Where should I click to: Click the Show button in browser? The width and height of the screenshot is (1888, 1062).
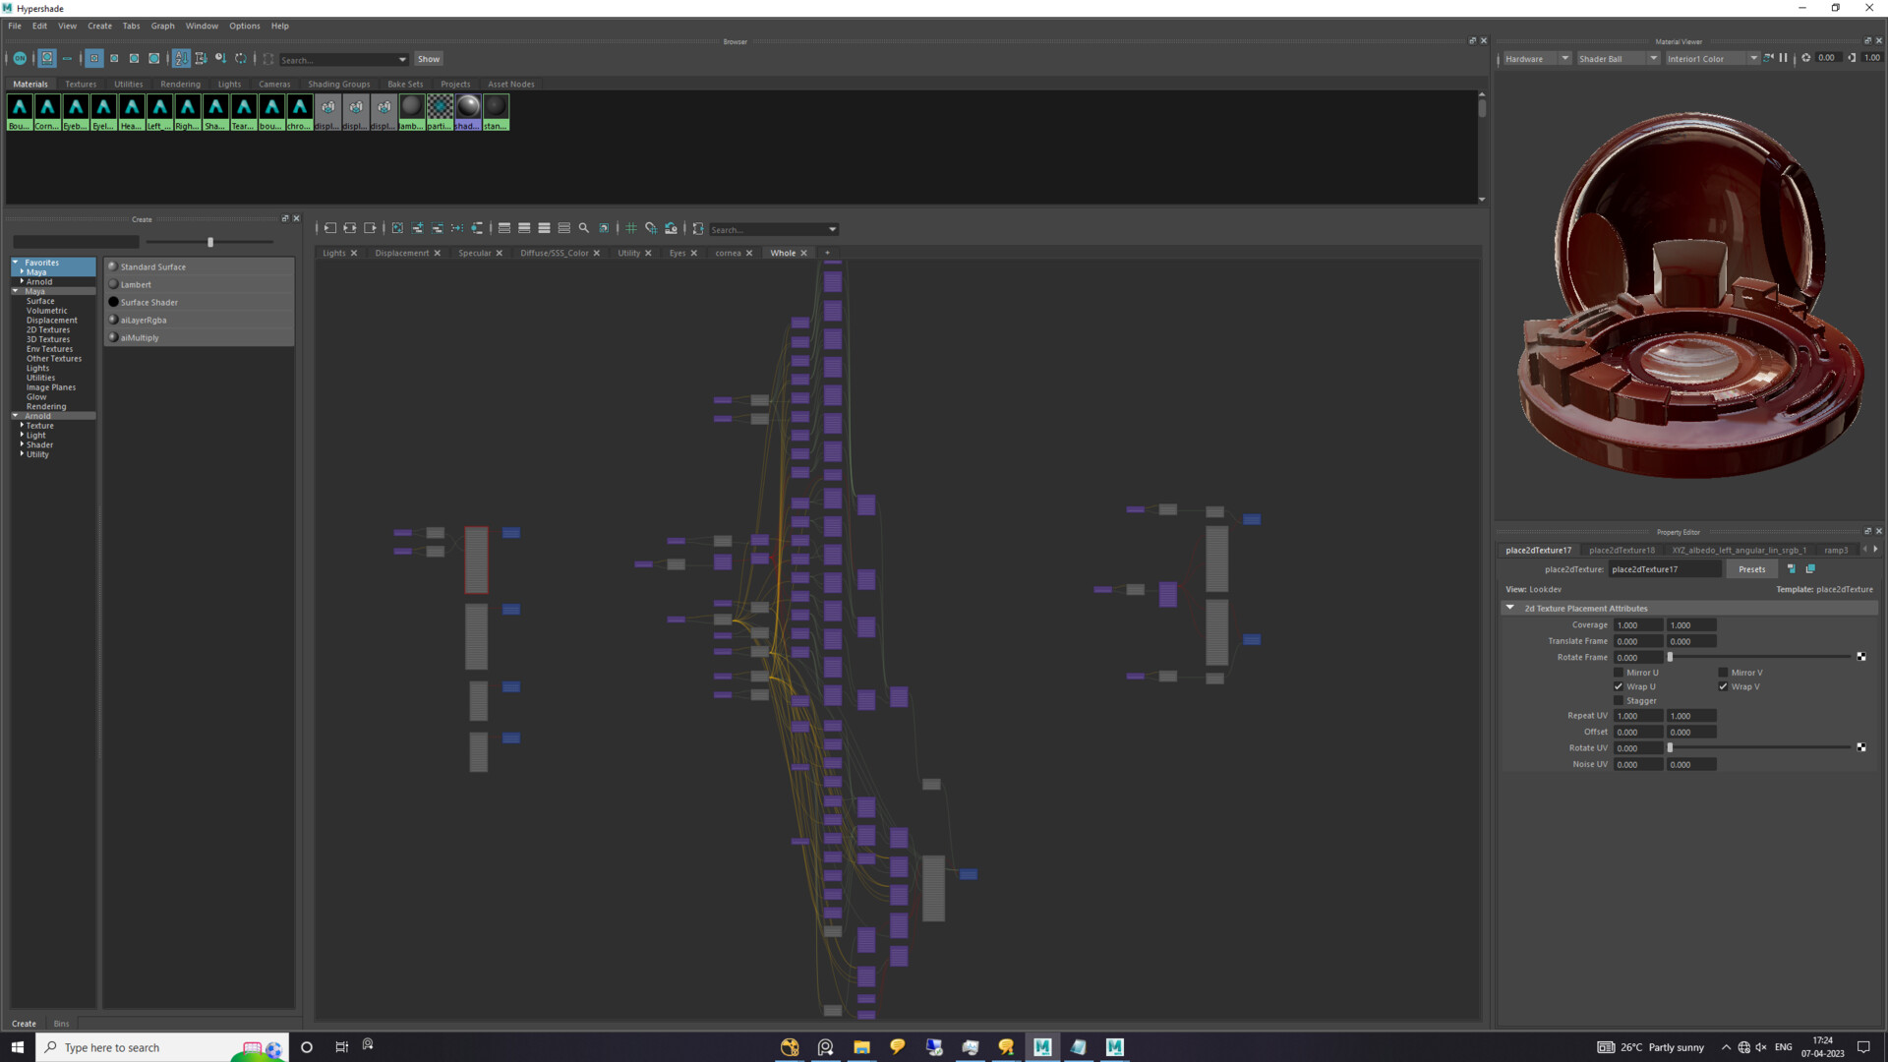tap(429, 59)
